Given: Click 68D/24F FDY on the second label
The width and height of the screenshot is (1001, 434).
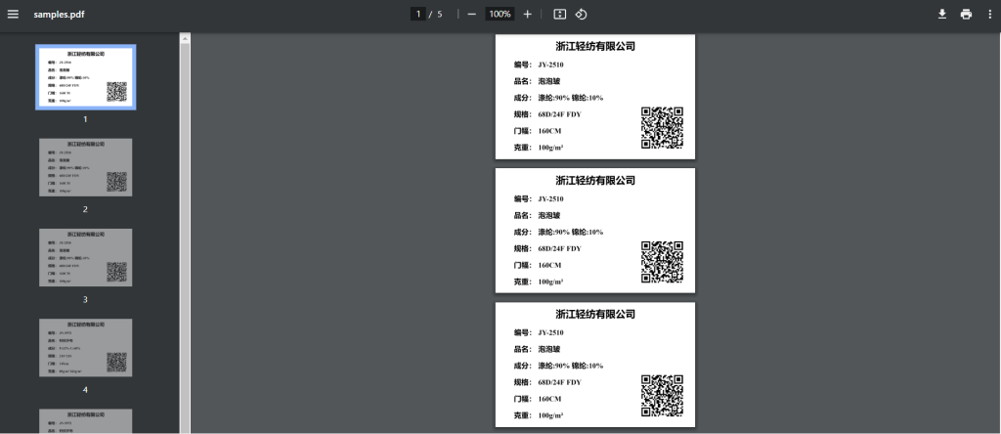Looking at the screenshot, I should [559, 248].
